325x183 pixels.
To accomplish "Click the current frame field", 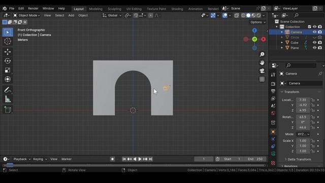I will click(204, 159).
